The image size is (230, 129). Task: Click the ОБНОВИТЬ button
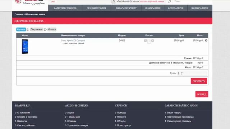tap(199, 81)
